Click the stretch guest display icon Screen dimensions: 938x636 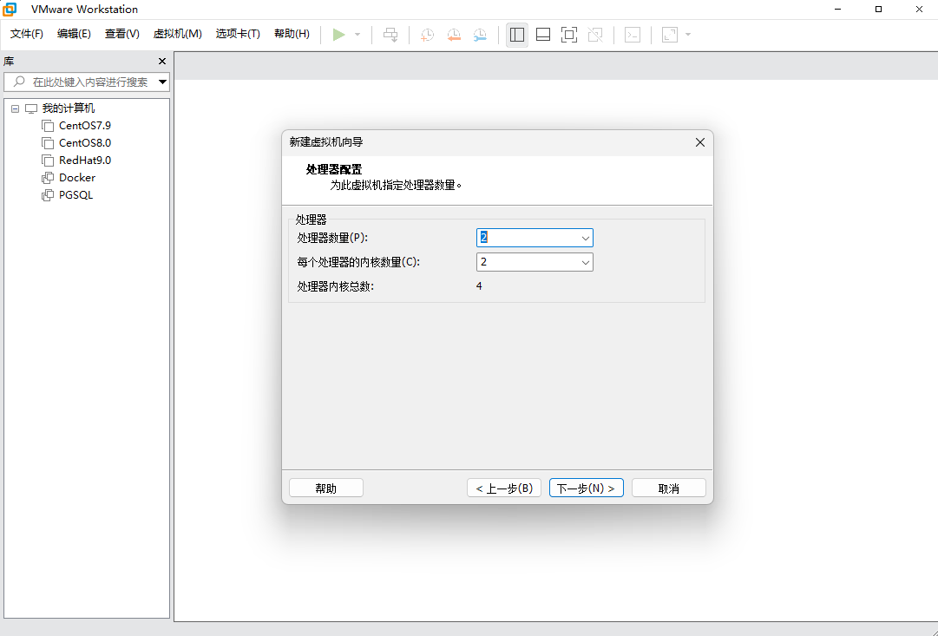pos(670,35)
